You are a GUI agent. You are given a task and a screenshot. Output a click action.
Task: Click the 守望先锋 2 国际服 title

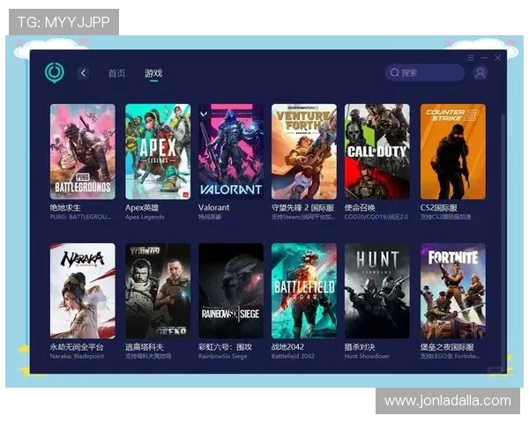coord(302,207)
